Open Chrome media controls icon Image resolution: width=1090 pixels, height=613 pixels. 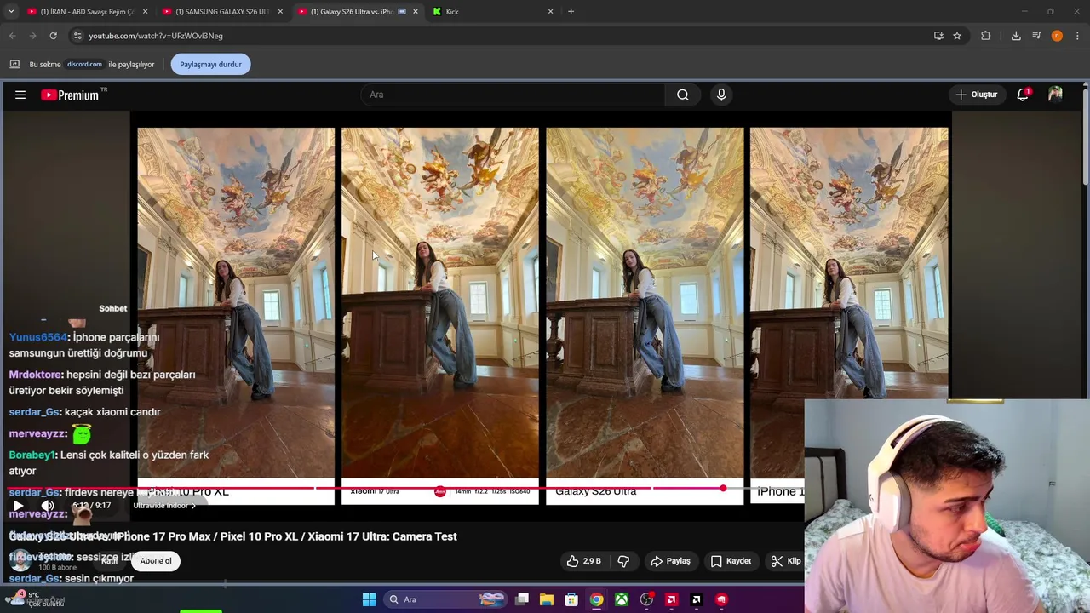(x=1036, y=36)
